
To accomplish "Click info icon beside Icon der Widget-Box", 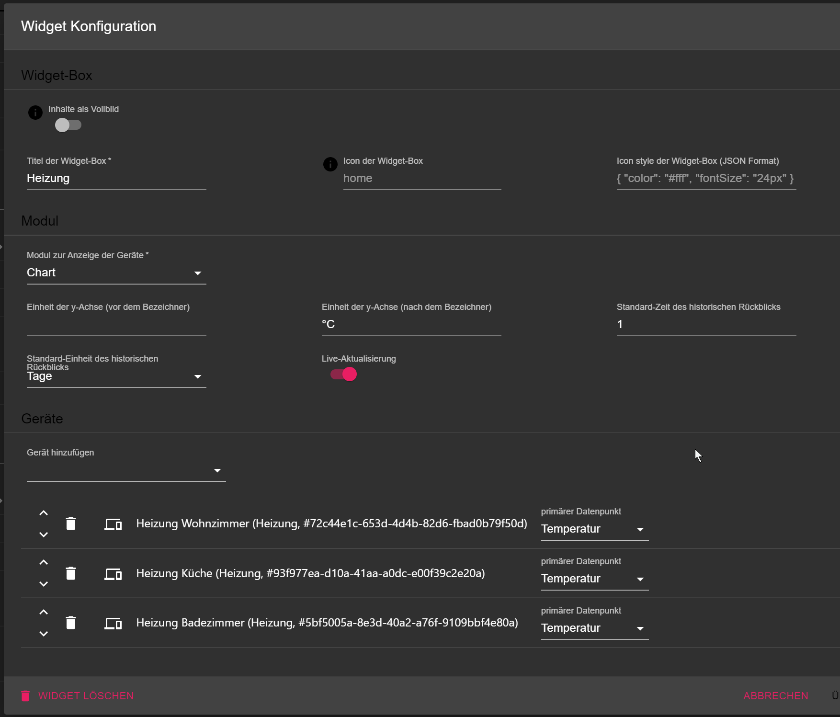I will (x=330, y=164).
